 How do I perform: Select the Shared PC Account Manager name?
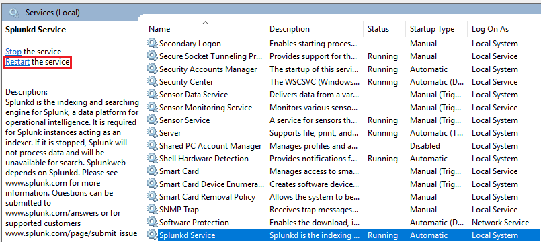210,146
